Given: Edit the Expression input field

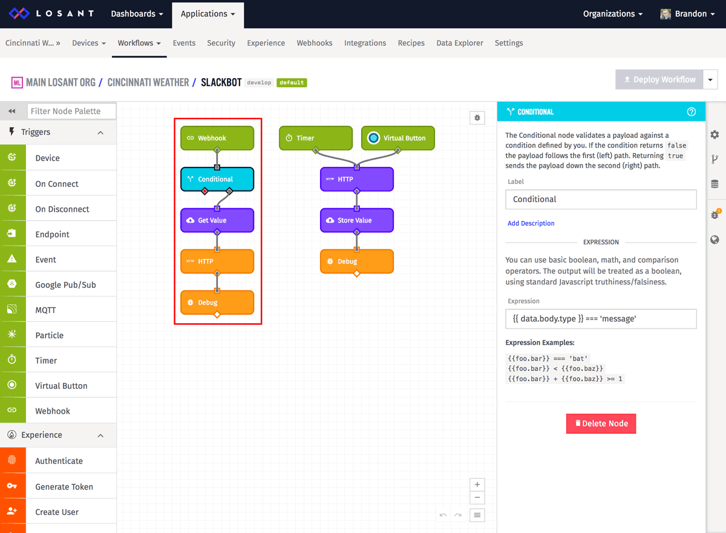Looking at the screenshot, I should point(601,319).
